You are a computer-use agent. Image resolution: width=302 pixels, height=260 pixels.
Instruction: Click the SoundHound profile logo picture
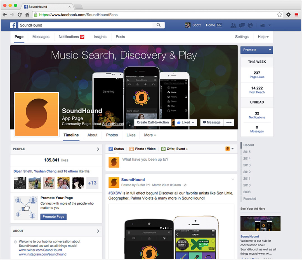pyautogui.click(x=37, y=114)
